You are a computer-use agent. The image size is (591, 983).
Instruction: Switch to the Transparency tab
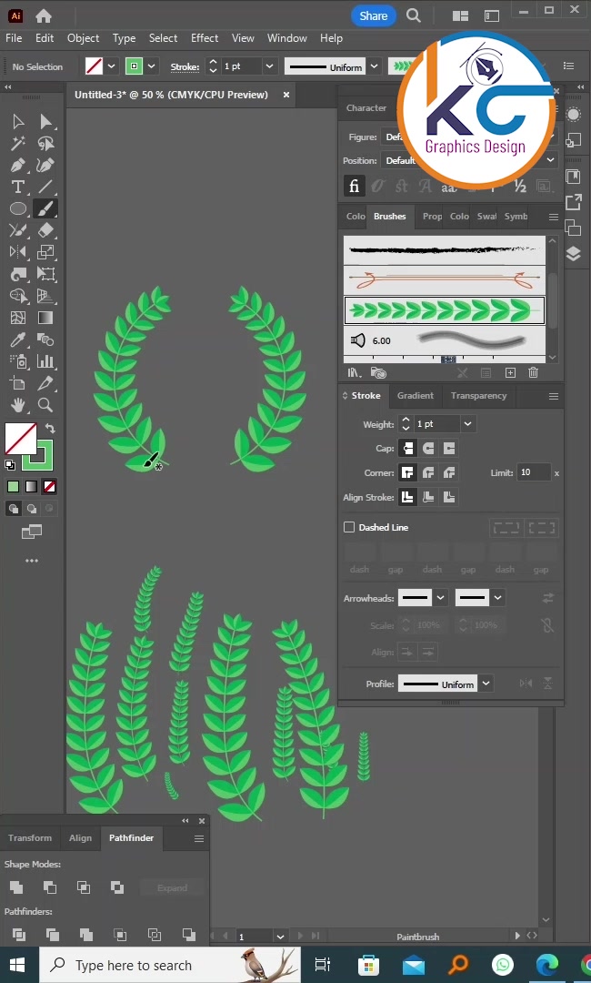(478, 396)
